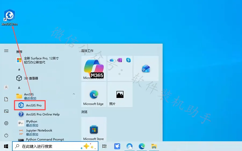This screenshot has height=151, width=242.
Task: Click the ArcGIS folder icon
Action: pyautogui.click(x=19, y=96)
